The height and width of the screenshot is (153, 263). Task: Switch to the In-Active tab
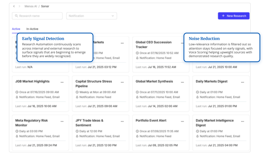[32, 29]
